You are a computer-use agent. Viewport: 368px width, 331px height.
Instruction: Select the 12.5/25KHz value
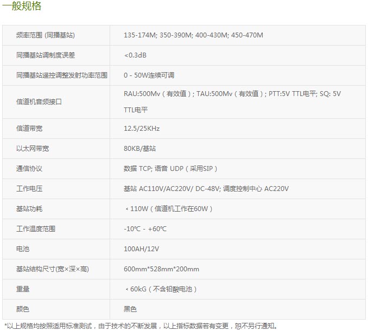point(142,129)
